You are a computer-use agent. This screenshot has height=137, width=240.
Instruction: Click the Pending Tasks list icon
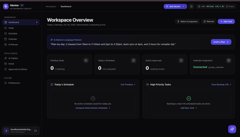[x=86, y=60]
